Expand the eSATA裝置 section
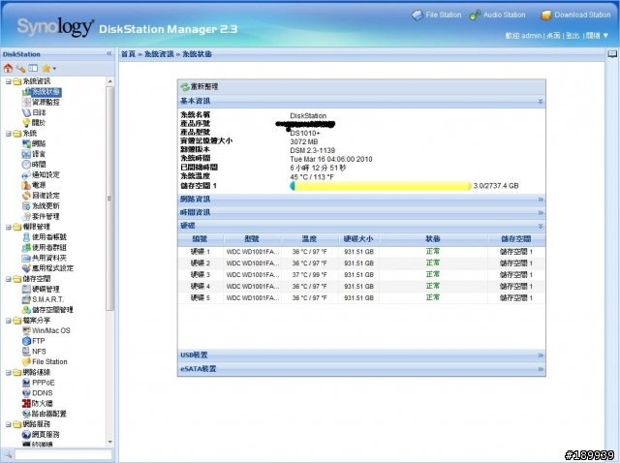This screenshot has width=620, height=463. coord(541,369)
